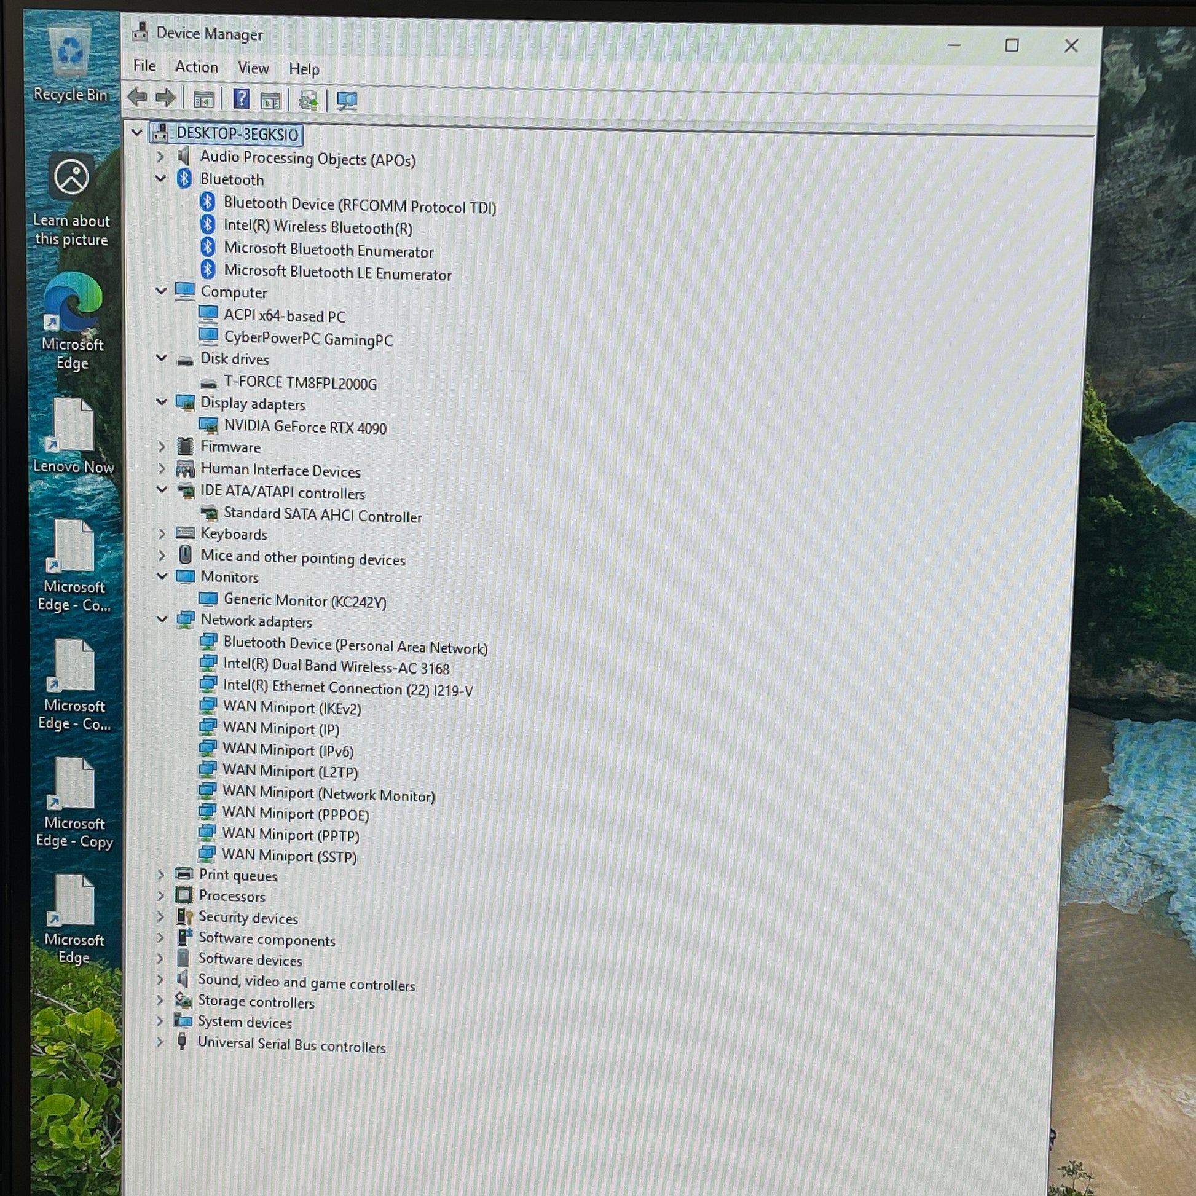
Task: Expand the Firmware category
Action: [x=162, y=446]
